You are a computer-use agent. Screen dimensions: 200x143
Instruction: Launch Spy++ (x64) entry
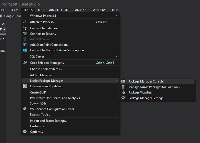click(x=70, y=103)
